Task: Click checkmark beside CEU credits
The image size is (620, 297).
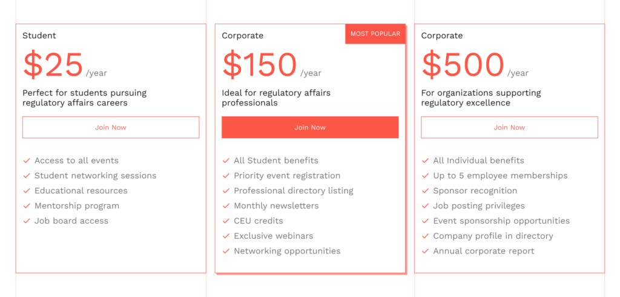Action: click(226, 221)
